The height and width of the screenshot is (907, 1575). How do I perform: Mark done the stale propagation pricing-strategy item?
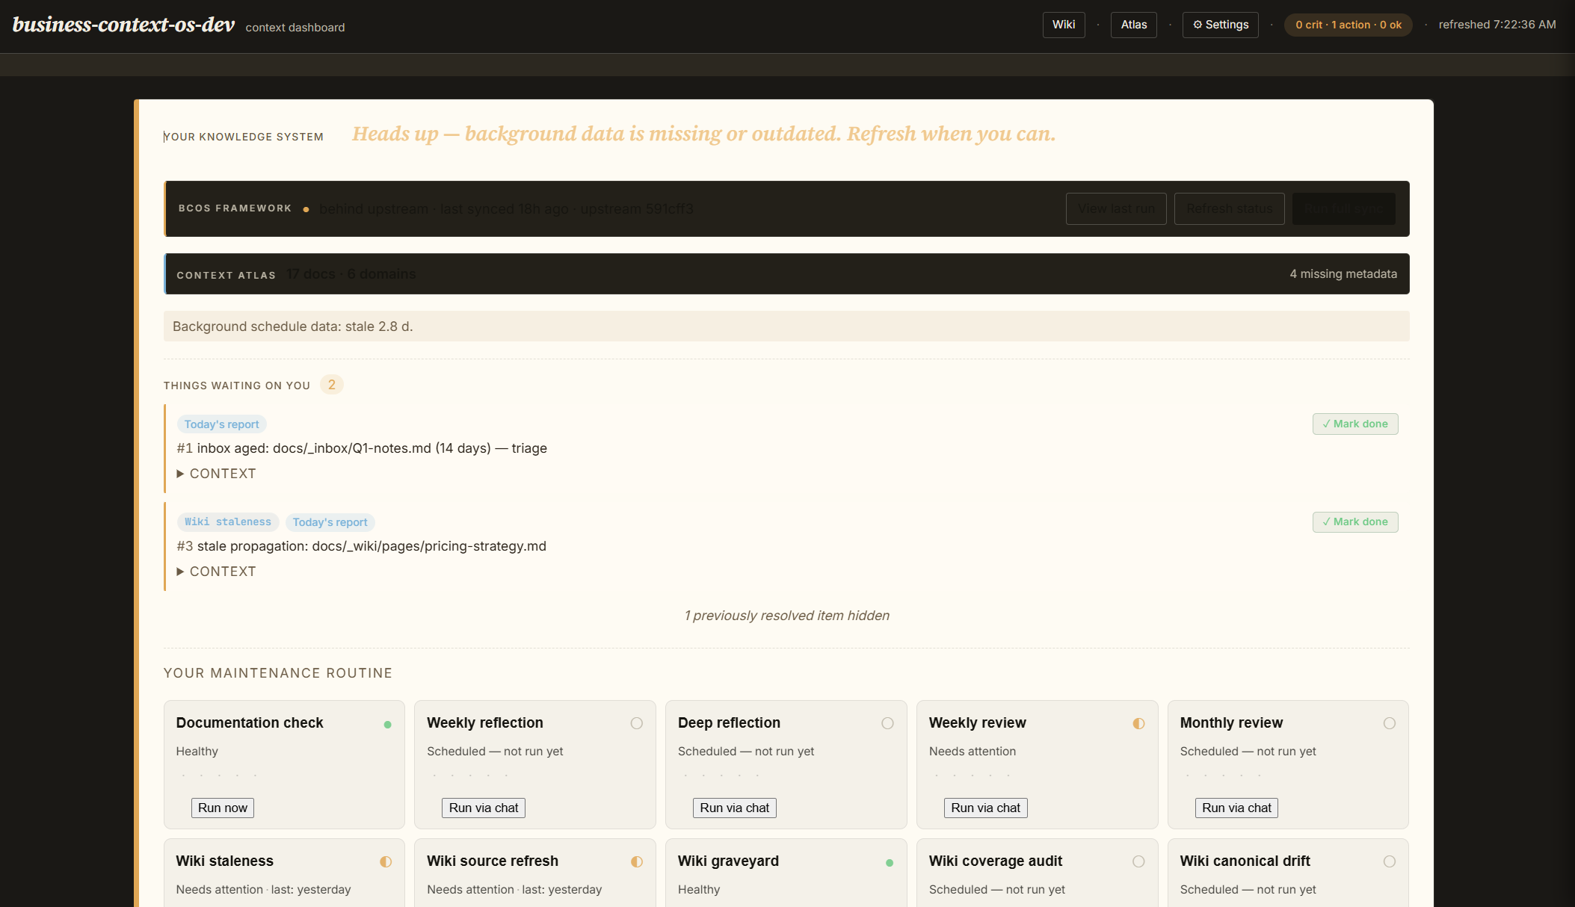click(x=1355, y=521)
